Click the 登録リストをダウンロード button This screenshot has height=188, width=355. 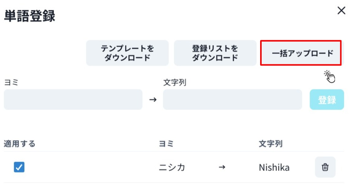tap(215, 53)
